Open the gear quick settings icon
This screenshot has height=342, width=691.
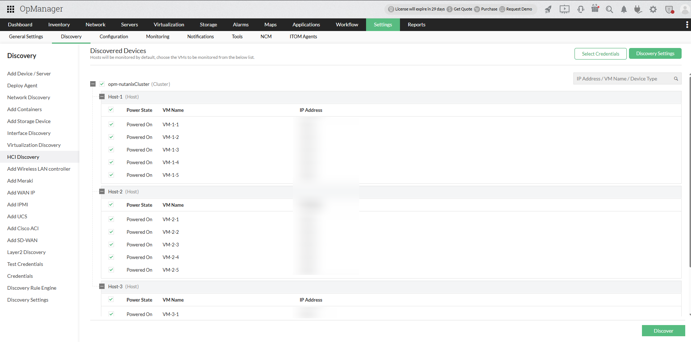[x=653, y=9]
